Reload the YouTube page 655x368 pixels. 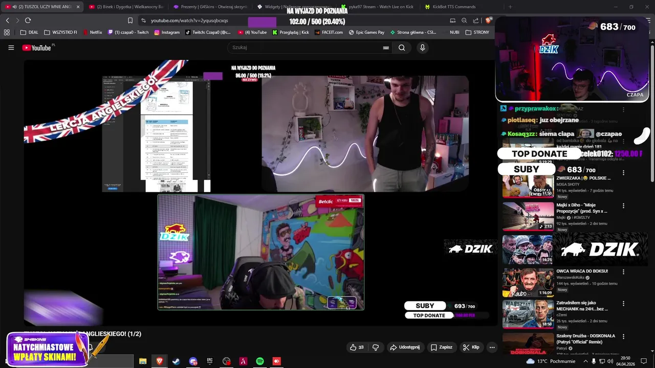28,20
